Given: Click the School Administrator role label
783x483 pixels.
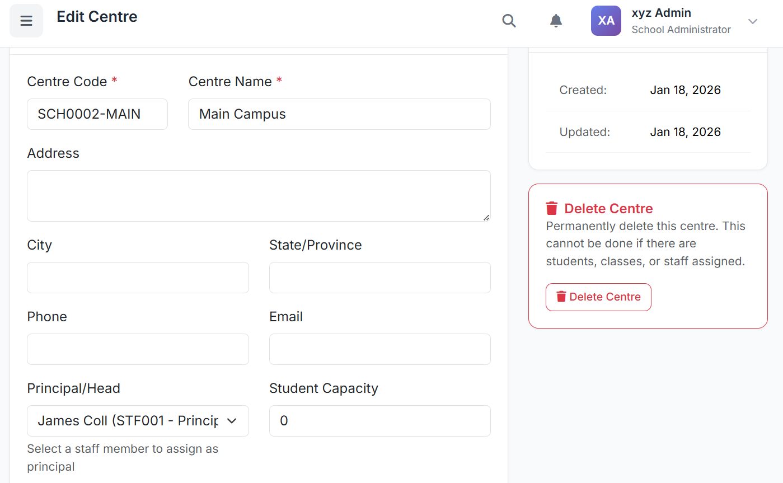Looking at the screenshot, I should (x=681, y=30).
